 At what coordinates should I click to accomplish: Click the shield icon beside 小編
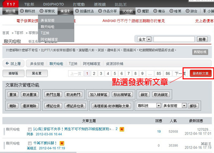click(204, 11)
